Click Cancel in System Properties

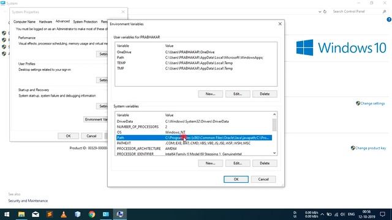tap(91, 136)
